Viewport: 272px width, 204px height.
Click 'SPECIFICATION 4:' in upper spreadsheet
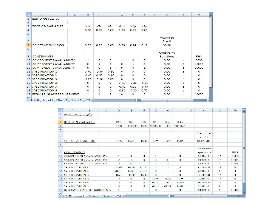[x=45, y=83]
